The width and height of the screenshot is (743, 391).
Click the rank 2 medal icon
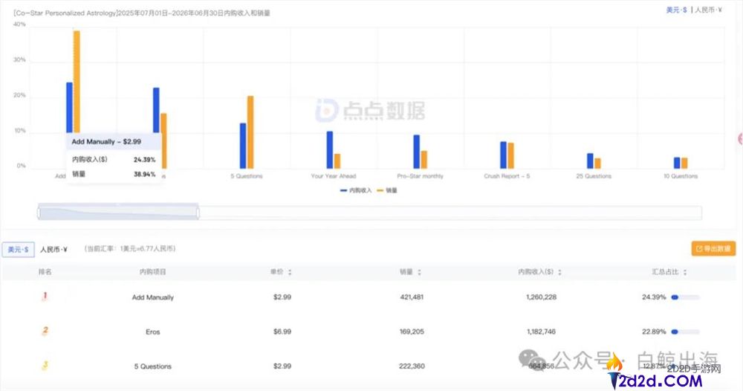click(45, 331)
